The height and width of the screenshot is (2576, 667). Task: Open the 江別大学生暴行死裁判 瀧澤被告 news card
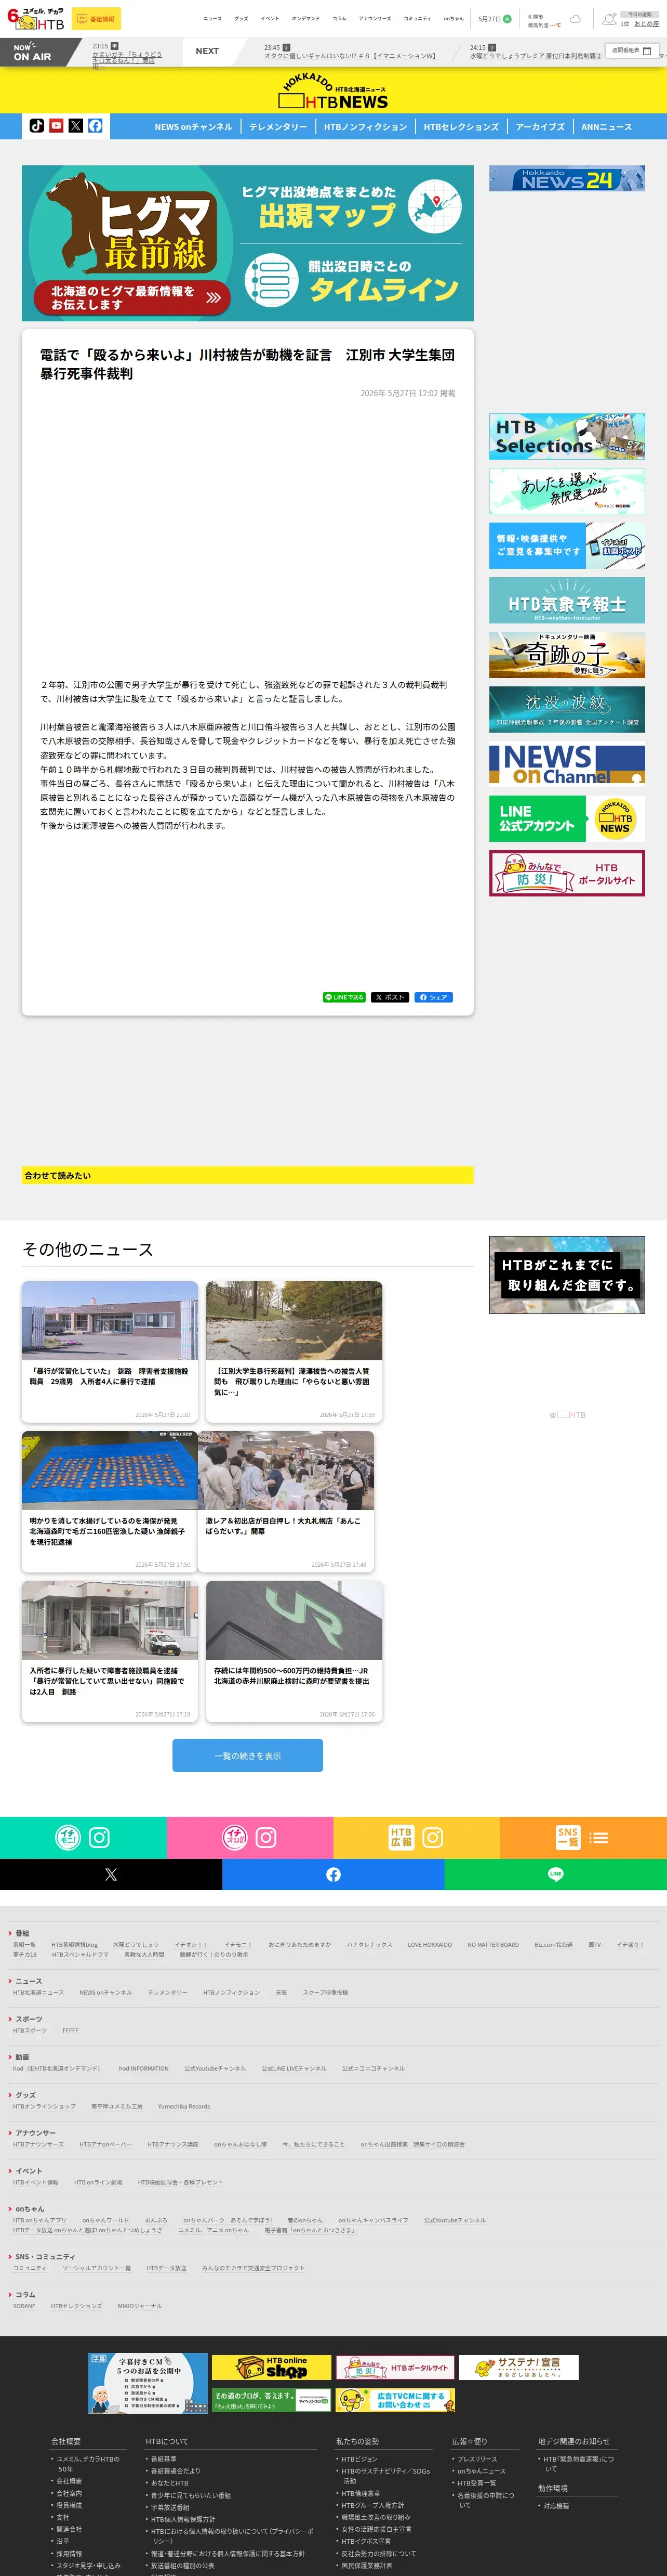tap(295, 1351)
